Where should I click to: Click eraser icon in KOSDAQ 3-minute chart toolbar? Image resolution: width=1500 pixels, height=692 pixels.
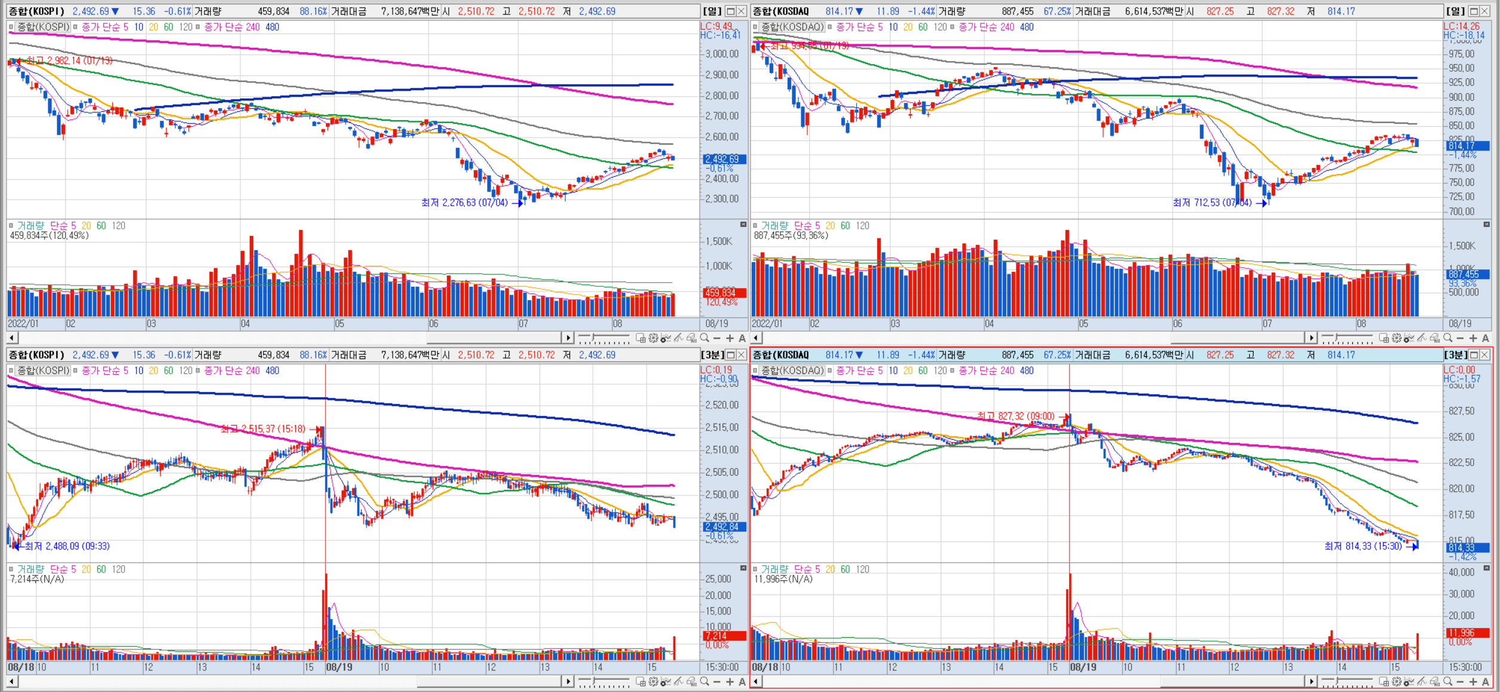coord(1434,681)
